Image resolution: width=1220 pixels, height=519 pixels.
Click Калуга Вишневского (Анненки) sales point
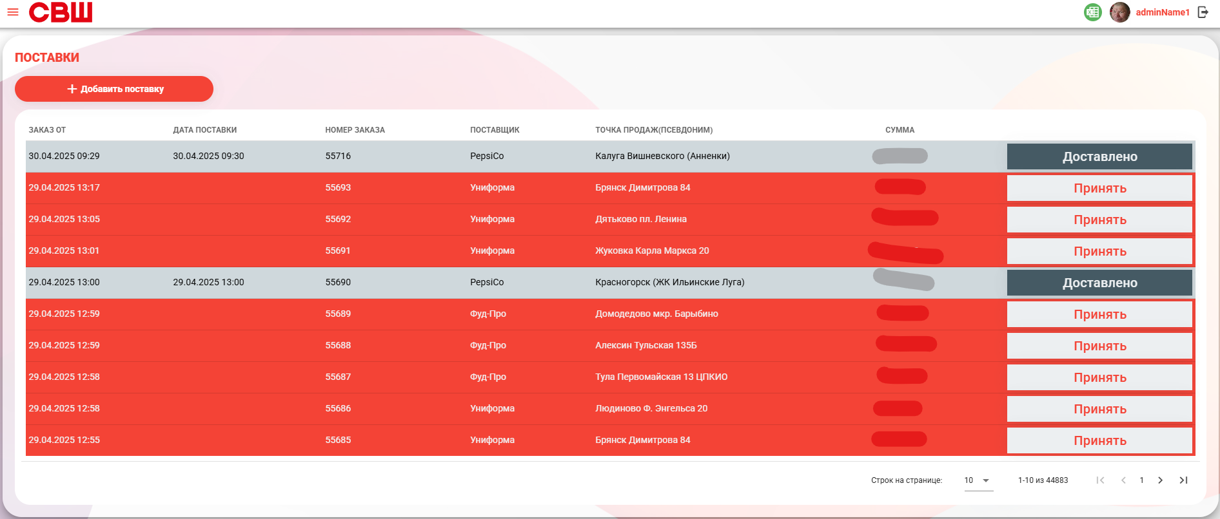[x=662, y=156]
